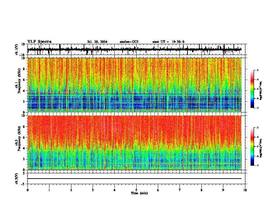Screen dimensions: 276x213
Task: Click time axis tick label "9"
Action: tap(223, 190)
